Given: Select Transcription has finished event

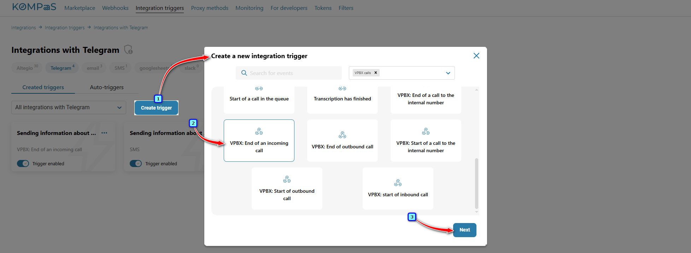Looking at the screenshot, I should [x=342, y=100].
